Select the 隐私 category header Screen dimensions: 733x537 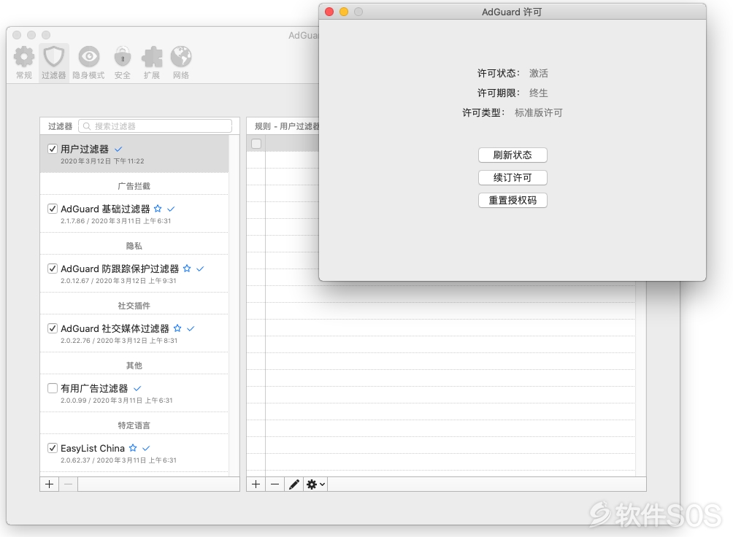click(134, 246)
